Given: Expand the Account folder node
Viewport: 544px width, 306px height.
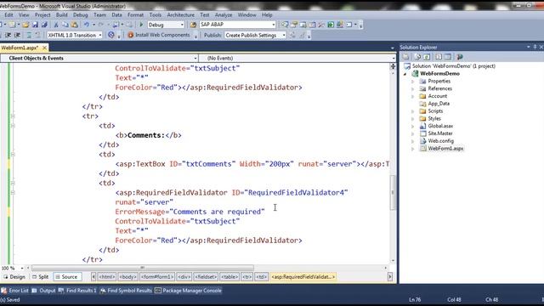Looking at the screenshot, I should (413, 96).
